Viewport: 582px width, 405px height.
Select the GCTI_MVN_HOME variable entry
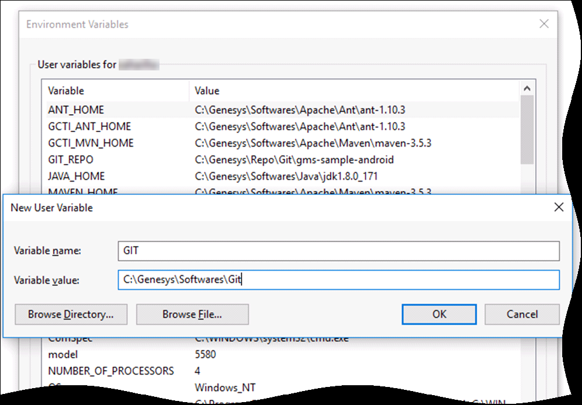pyautogui.click(x=91, y=143)
